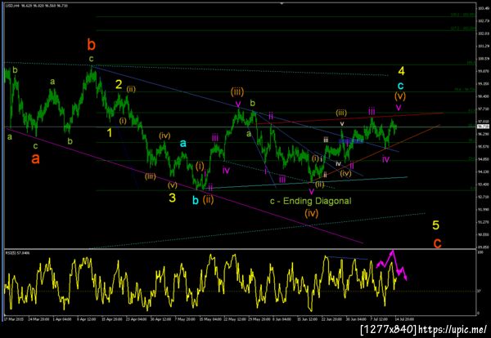The height and width of the screenshot is (338, 491).
Task: Click the '1 Apr 04:00' time axis label
Action: pos(61,319)
